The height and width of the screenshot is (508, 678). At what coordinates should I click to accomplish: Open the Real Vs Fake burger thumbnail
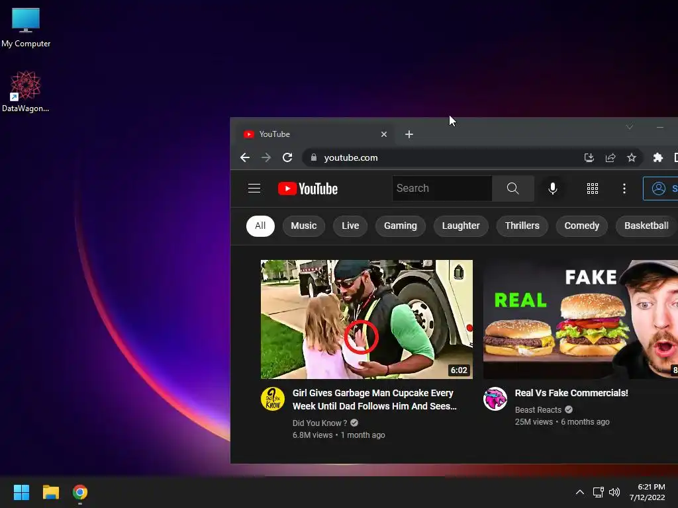(x=580, y=319)
